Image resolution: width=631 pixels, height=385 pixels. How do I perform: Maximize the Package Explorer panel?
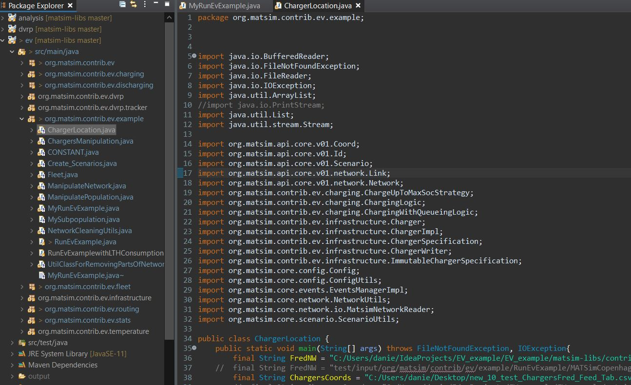pyautogui.click(x=167, y=5)
